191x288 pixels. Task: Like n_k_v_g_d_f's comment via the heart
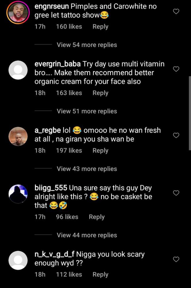[176, 259]
